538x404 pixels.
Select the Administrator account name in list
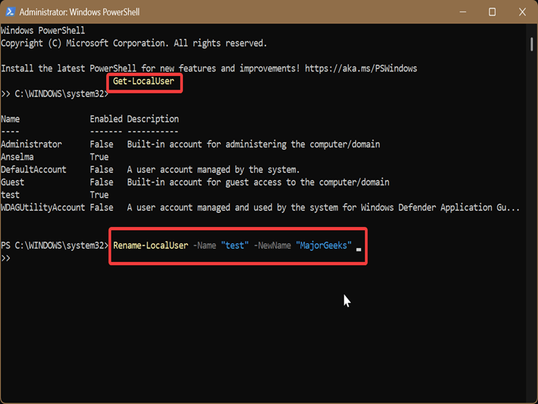32,144
